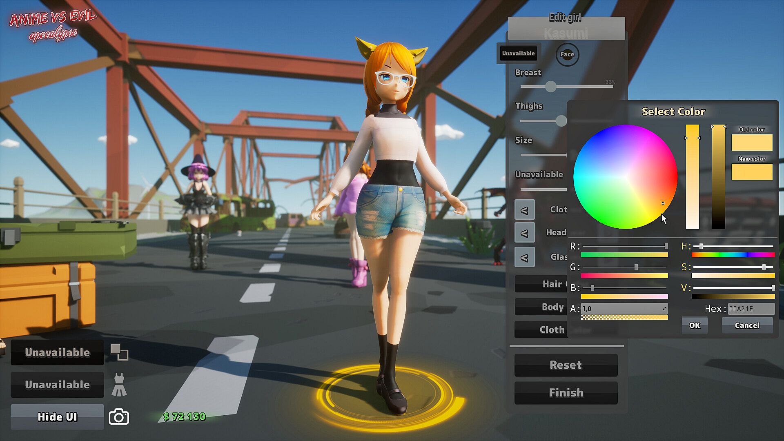Select the round Face button
The height and width of the screenshot is (441, 784).
(x=567, y=54)
